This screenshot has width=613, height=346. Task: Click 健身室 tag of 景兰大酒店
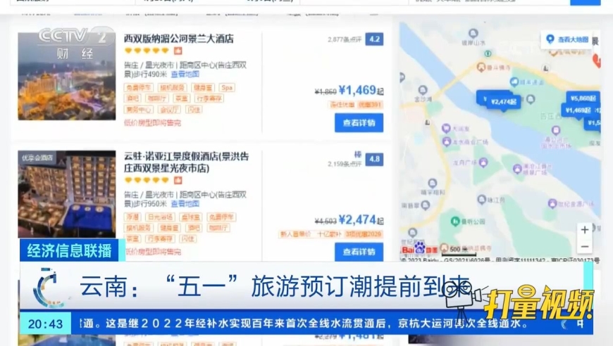tap(203, 88)
